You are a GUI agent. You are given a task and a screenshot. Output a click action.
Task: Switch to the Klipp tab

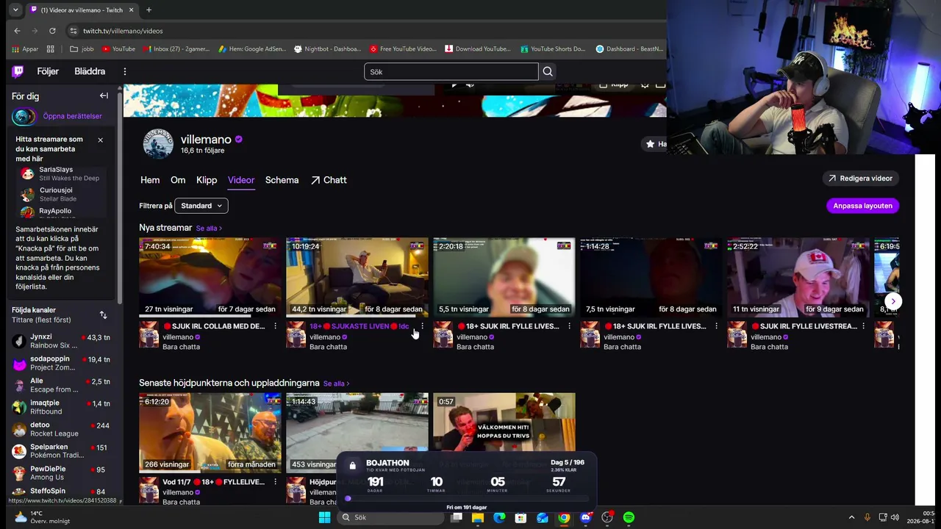click(x=207, y=180)
